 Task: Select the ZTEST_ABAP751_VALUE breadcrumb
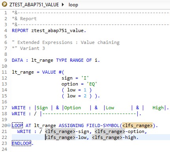[34, 5]
